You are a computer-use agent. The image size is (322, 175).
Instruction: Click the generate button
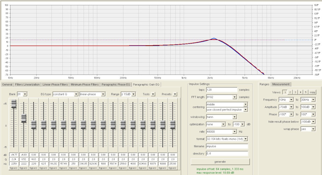pos(220,162)
